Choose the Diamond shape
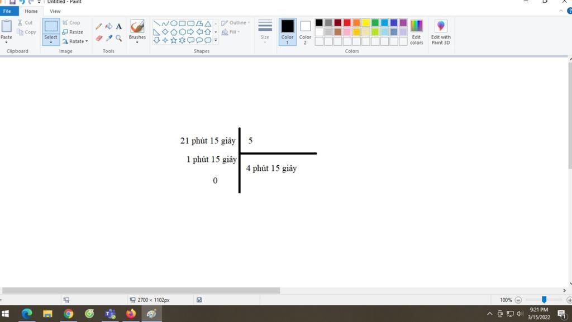This screenshot has width=572, height=322. [x=165, y=32]
